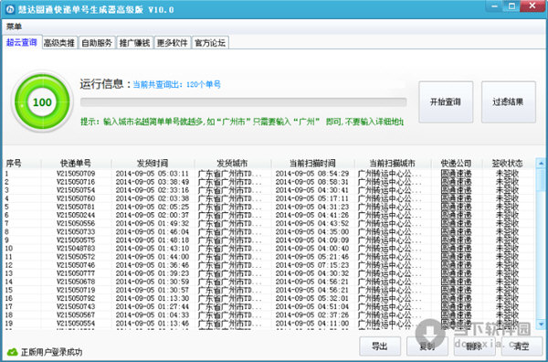548x362 pixels.
Task: Click the 当前扫描时间 column header
Action: 312,163
